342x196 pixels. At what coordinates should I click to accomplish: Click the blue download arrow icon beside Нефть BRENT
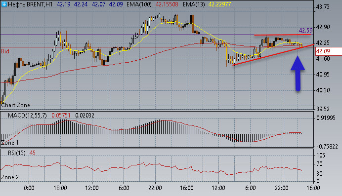coord(4,4)
